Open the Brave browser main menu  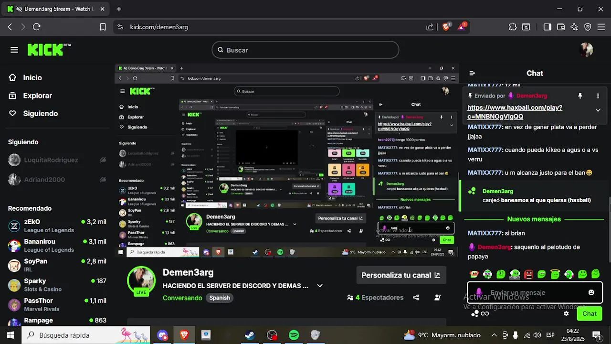tap(601, 27)
